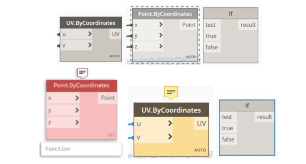Expand the u port chevron on yellow UV node
This screenshot has height=164, width=306.
click(x=170, y=123)
